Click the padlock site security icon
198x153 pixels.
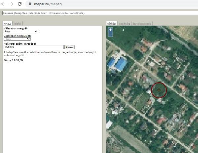(30, 5)
